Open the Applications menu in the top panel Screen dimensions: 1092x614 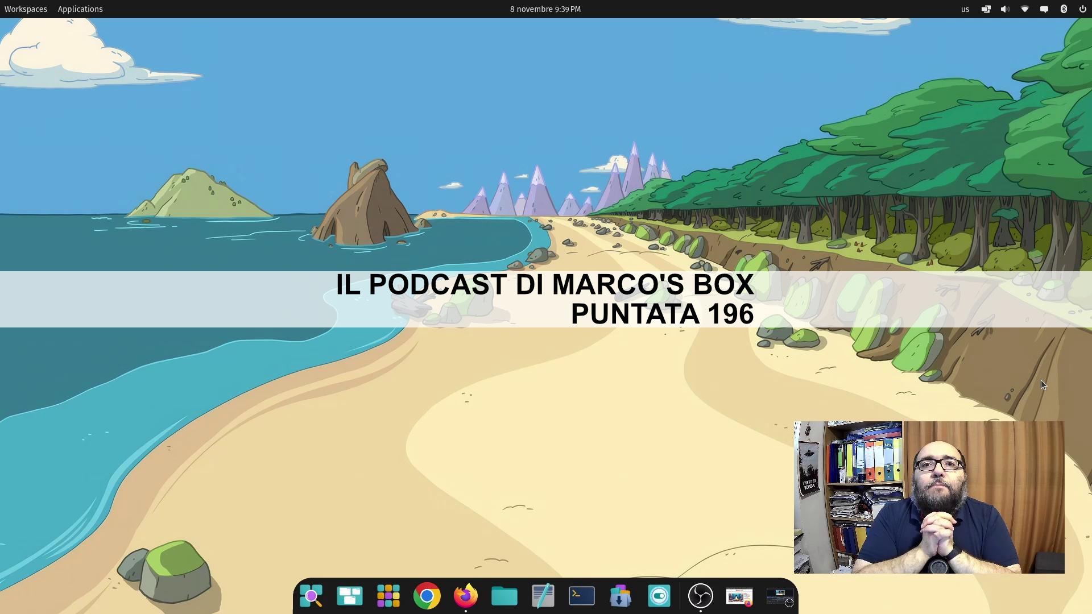tap(80, 9)
